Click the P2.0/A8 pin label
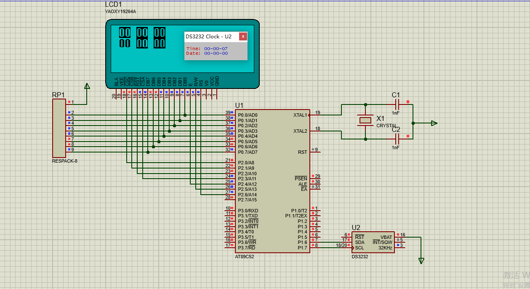 pyautogui.click(x=246, y=163)
